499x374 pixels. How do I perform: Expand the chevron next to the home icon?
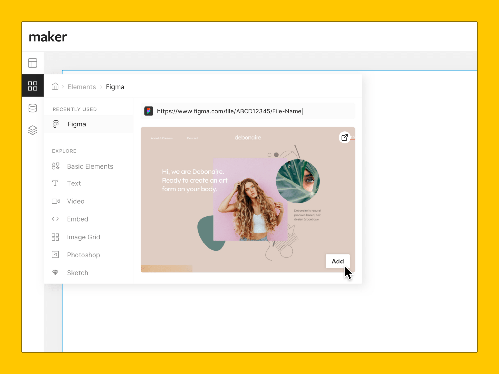point(63,87)
